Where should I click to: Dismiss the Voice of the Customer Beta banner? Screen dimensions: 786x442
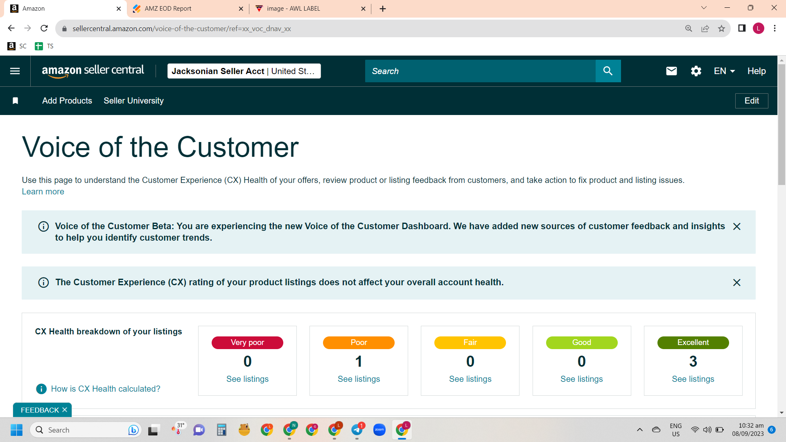(x=737, y=226)
